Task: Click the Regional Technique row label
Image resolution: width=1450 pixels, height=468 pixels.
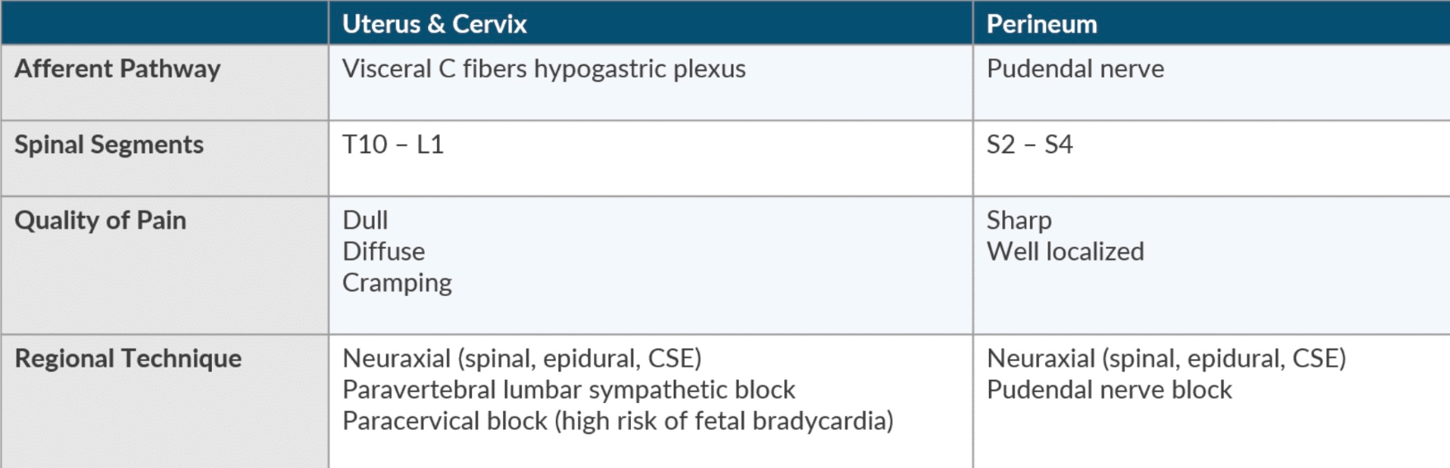Action: [x=128, y=358]
